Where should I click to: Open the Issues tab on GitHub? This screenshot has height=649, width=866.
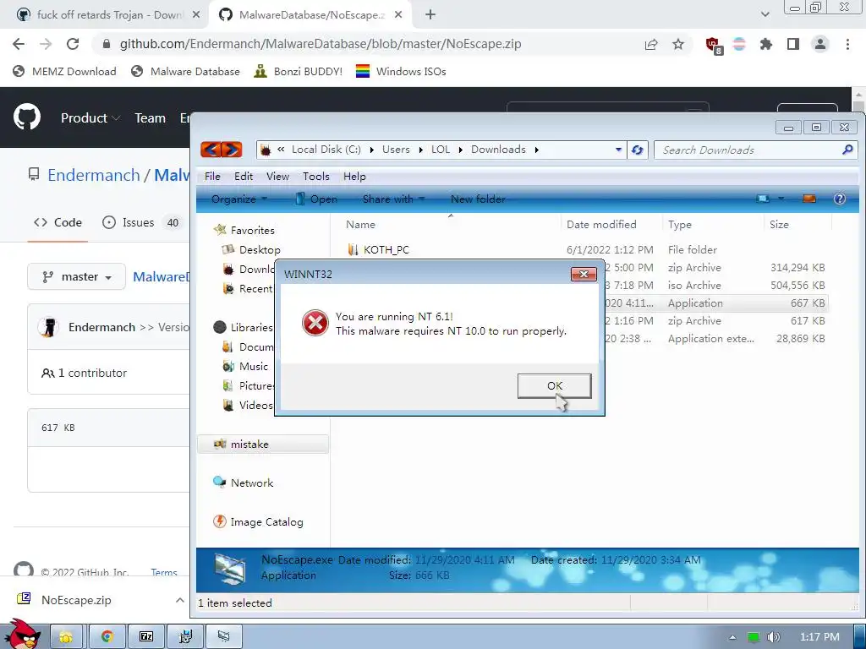(142, 222)
